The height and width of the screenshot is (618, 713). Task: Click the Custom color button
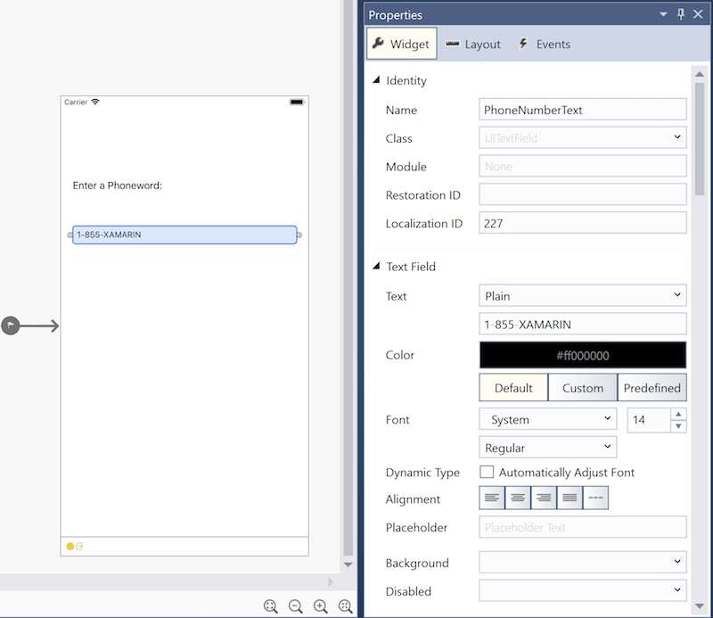point(582,387)
